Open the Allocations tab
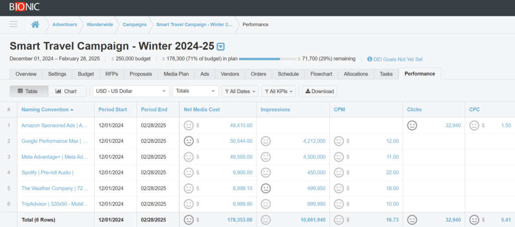This screenshot has width=515, height=227. pyautogui.click(x=356, y=74)
